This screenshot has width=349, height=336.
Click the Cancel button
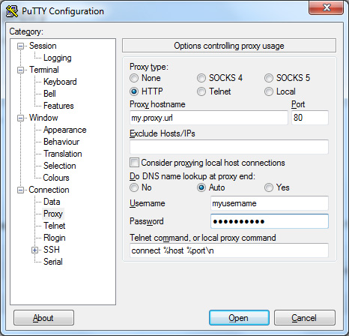(305, 318)
